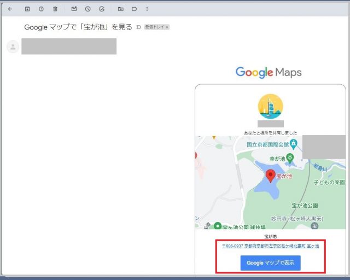Click 宝ヶ池公園 球技場 green marker
350x280 pixels.
pos(218,226)
